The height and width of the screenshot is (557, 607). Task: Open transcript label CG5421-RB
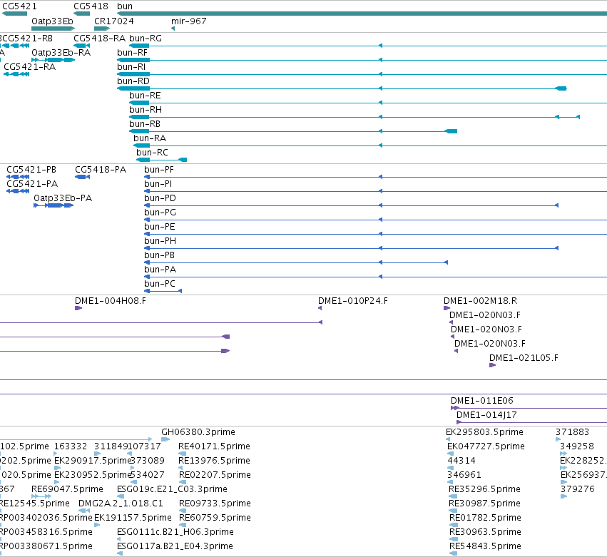26,39
